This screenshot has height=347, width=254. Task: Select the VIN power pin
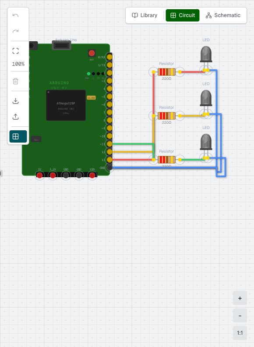[x=92, y=175]
